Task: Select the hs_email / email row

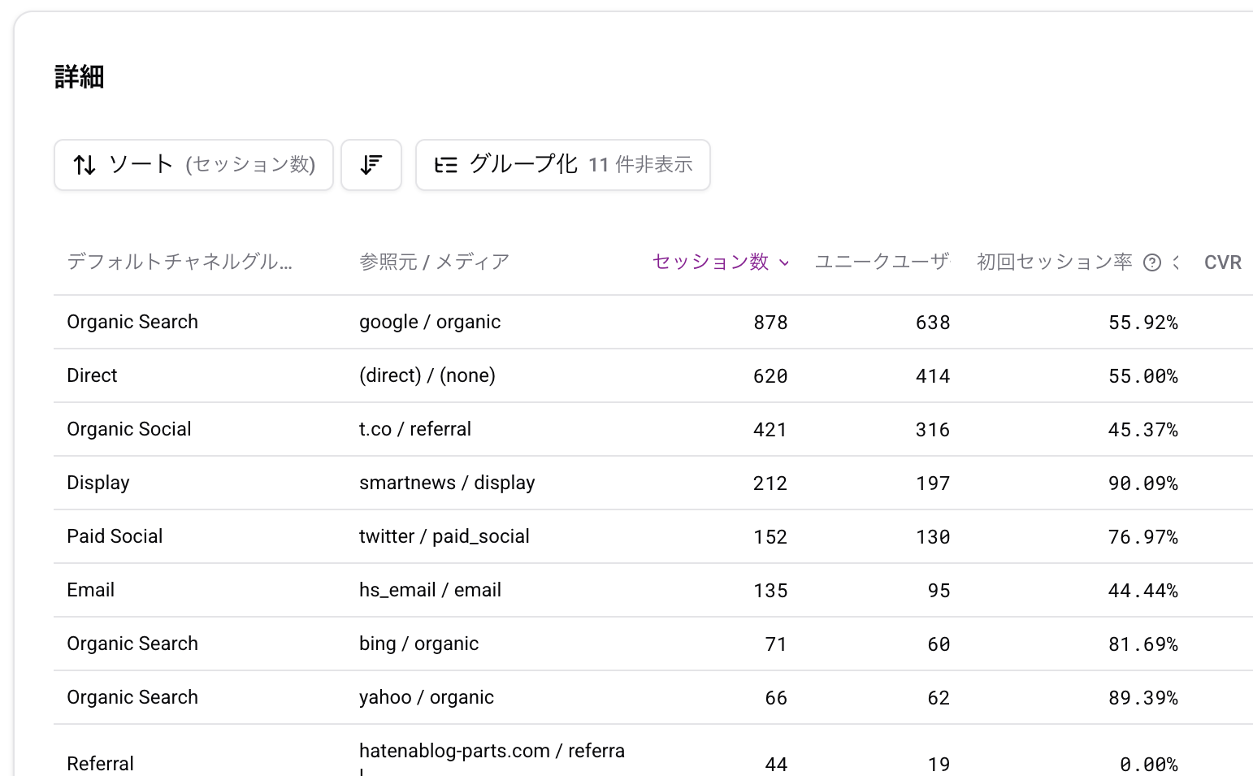Action: pyautogui.click(x=430, y=590)
